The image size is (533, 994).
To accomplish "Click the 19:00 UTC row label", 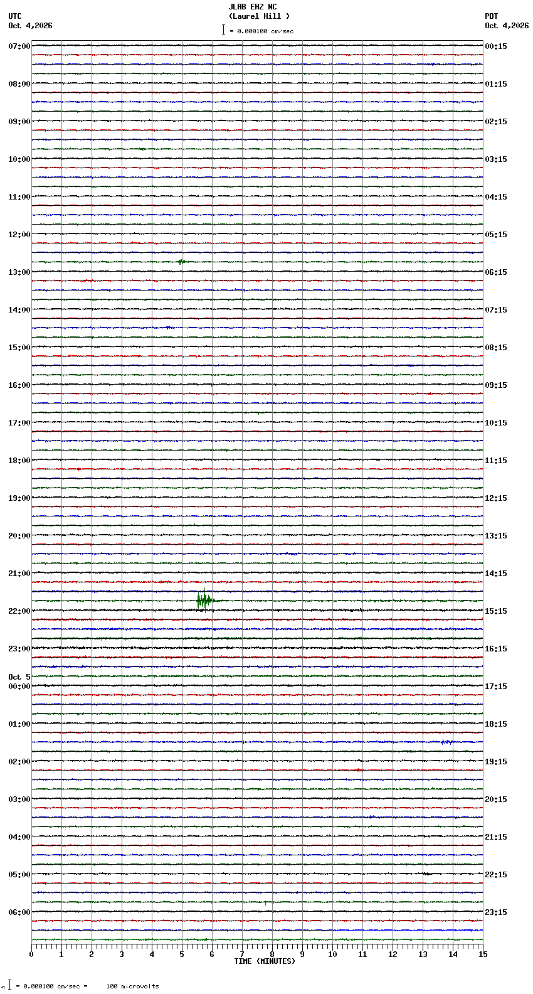I will 19,498.
